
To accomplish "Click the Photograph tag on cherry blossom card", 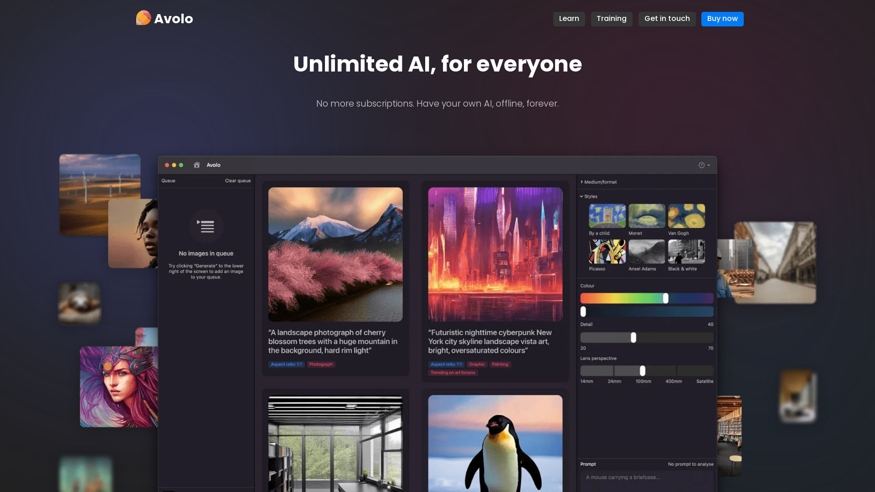I will (321, 364).
